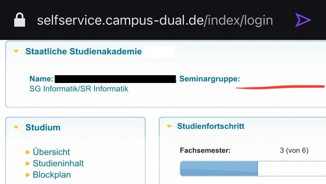
Task: Open the Übersicht link
Action: [51, 152]
